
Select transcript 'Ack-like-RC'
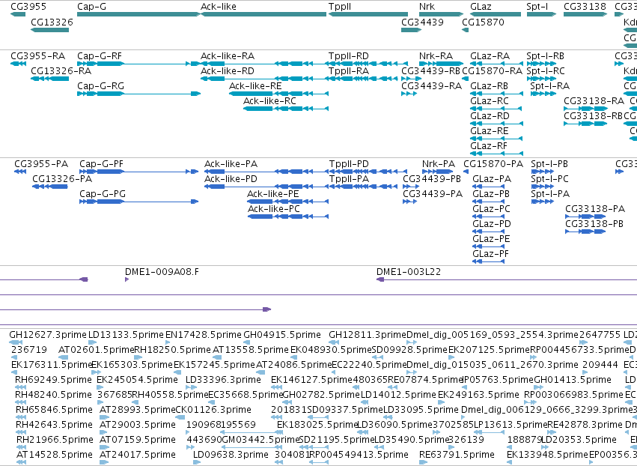(x=269, y=101)
